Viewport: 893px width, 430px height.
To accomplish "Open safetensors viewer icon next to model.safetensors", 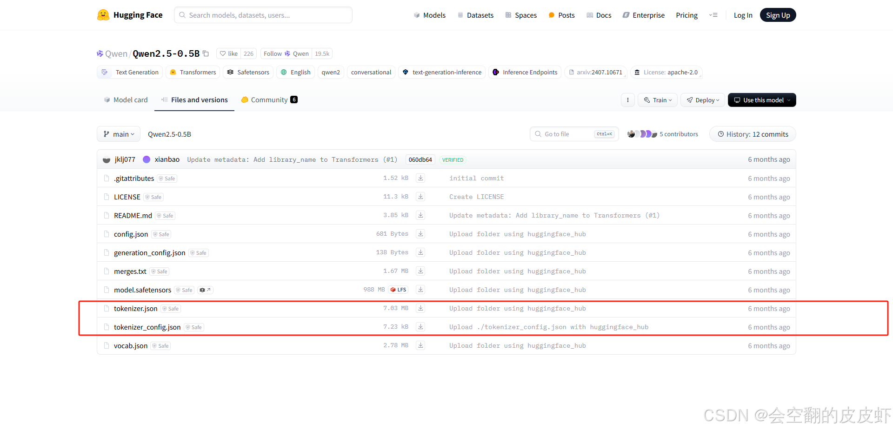I will (205, 290).
